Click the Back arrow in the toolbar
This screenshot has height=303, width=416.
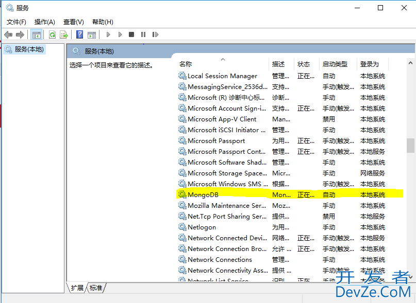pyautogui.click(x=8, y=34)
